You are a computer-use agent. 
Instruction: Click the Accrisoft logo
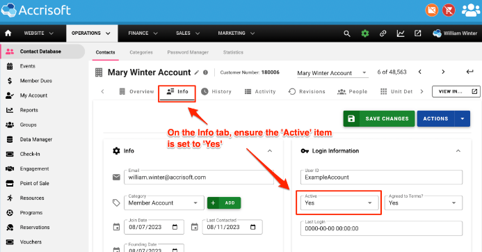[35, 10]
